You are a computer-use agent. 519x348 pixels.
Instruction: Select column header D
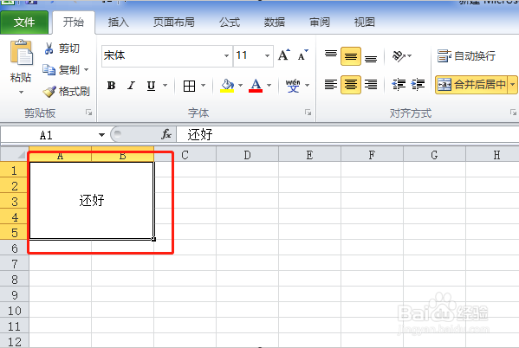(x=247, y=155)
